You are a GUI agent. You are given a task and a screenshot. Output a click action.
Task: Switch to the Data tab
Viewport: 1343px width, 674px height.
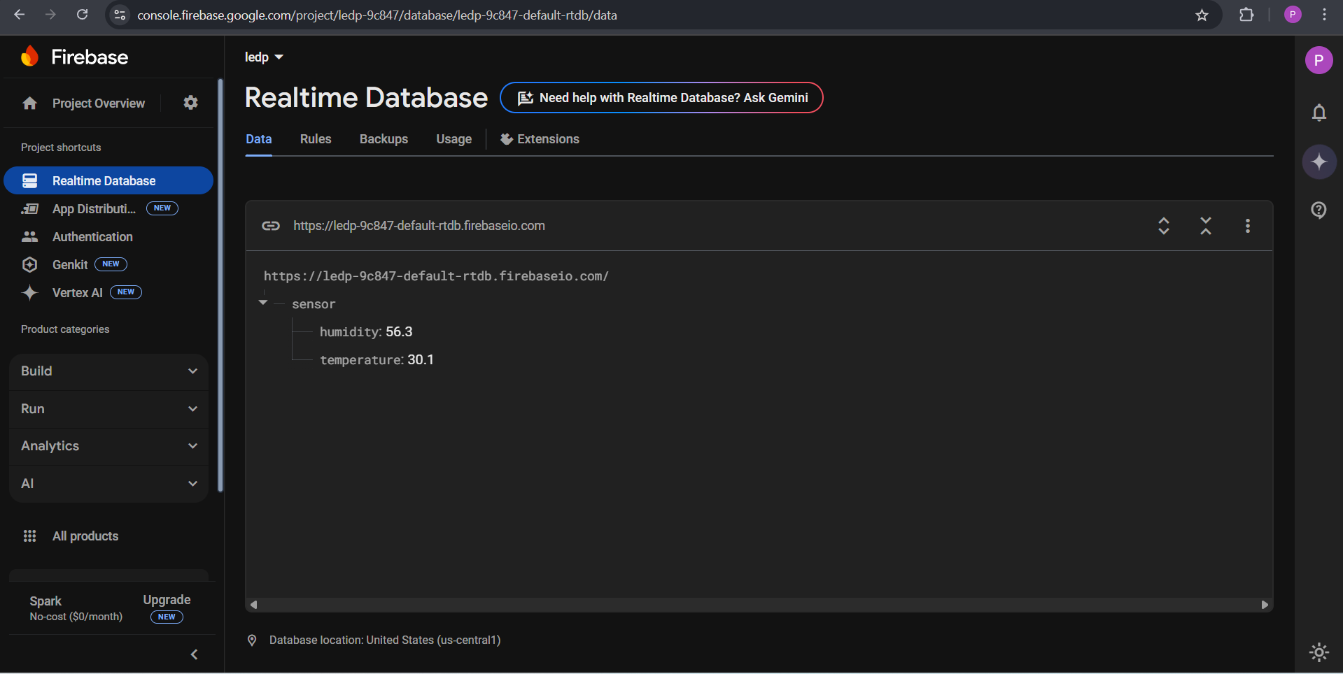point(259,139)
